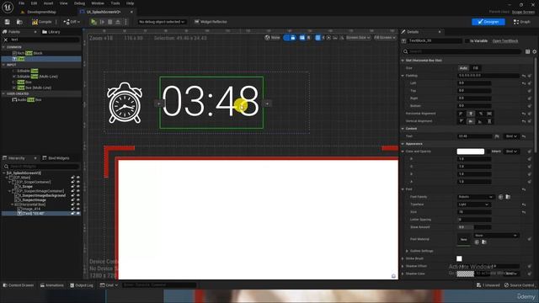Save the widget blueprint via floppy icon
Screen dimensions: 539x303
click(8, 22)
